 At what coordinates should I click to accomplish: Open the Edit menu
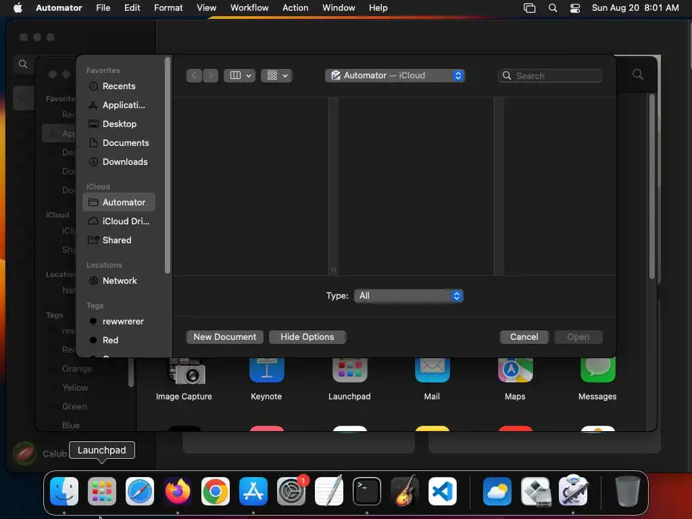point(132,8)
